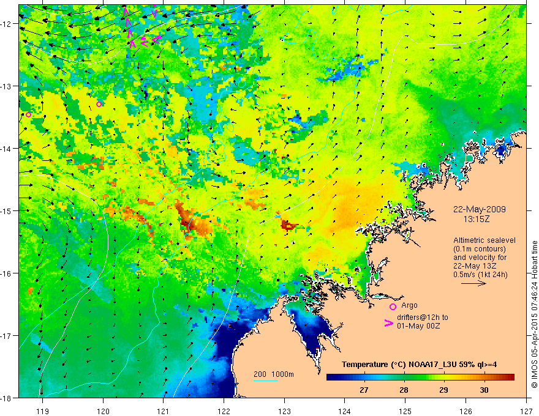Click the longitude axis label 124
Screen dimensions: 539x416
coord(345,411)
